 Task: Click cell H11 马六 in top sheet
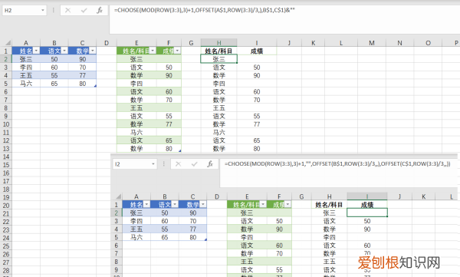point(219,132)
